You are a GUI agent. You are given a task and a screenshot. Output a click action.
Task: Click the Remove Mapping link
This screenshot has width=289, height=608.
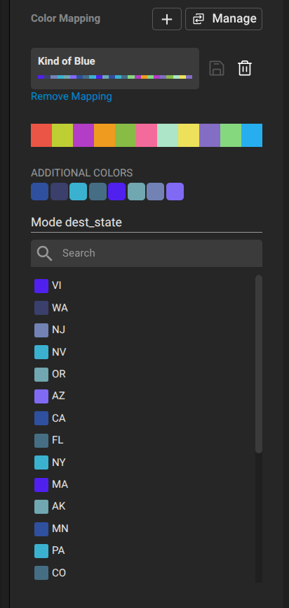(71, 96)
